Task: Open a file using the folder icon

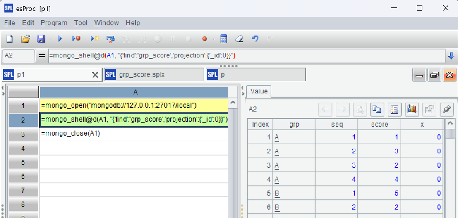Action: (25, 39)
